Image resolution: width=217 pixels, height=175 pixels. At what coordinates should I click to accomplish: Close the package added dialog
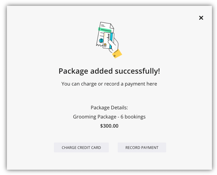201,18
